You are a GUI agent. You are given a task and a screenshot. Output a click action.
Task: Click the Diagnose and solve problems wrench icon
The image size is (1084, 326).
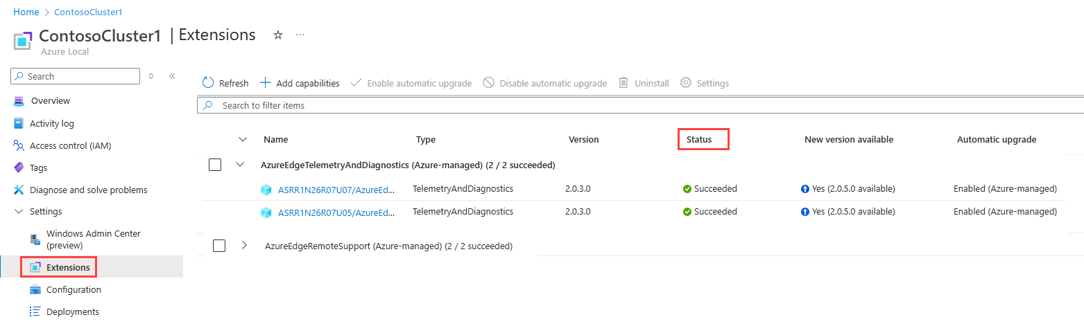pyautogui.click(x=19, y=190)
